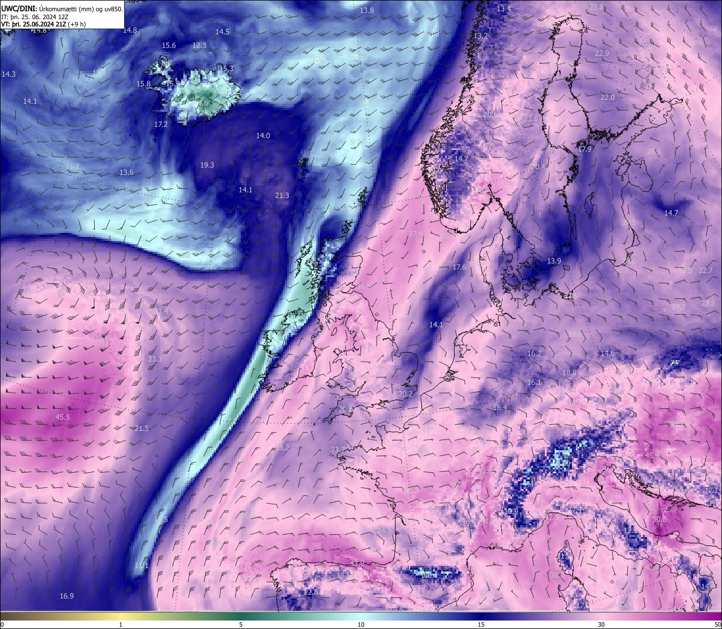Image resolution: width=722 pixels, height=629 pixels.
Task: Click the 23.6 value label
Action: point(531,119)
